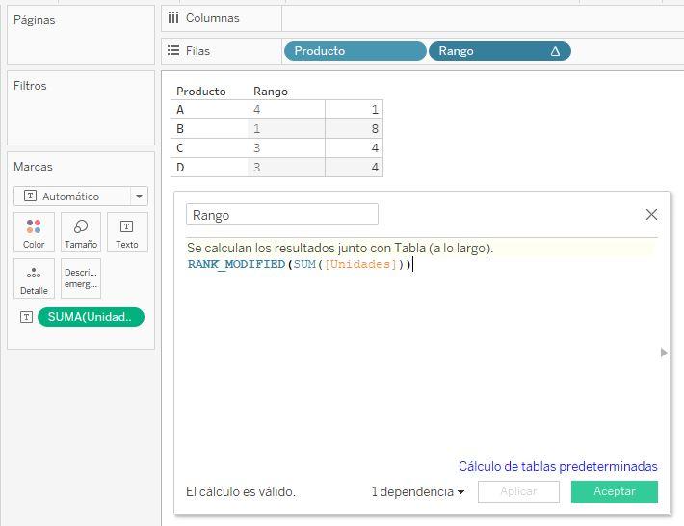Click the Producto column header
Screen dimensions: 684x526
pyautogui.click(x=201, y=92)
